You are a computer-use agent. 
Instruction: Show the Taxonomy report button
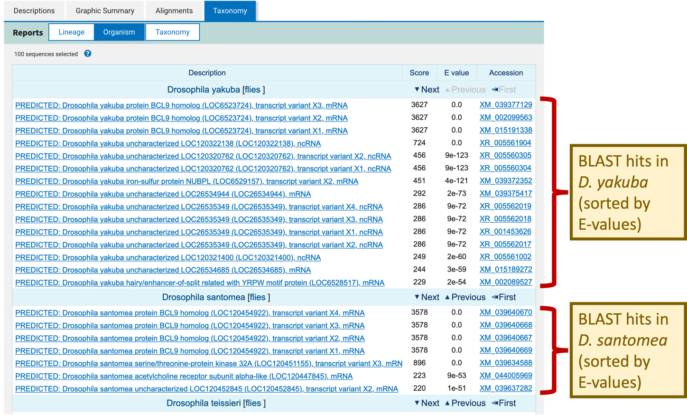pos(172,32)
